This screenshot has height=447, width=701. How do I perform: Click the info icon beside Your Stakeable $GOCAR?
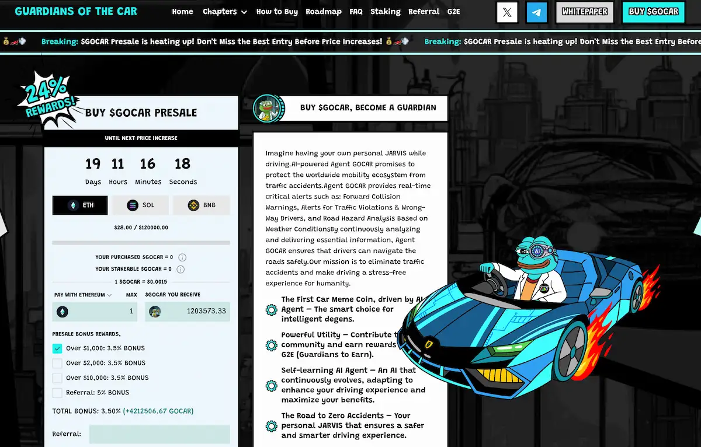(181, 270)
